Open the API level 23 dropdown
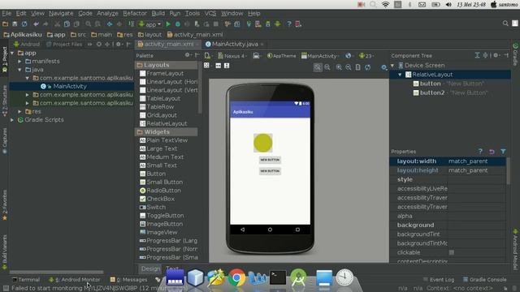This screenshot has width=520, height=292. [366, 56]
